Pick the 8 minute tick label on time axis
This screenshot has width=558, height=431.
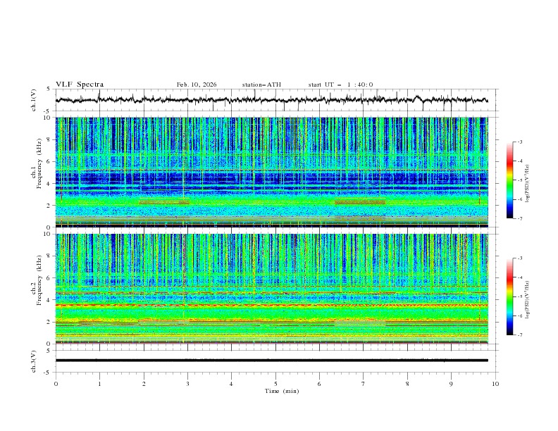tap(407, 384)
